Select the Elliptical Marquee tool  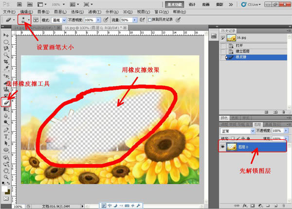point(6,42)
